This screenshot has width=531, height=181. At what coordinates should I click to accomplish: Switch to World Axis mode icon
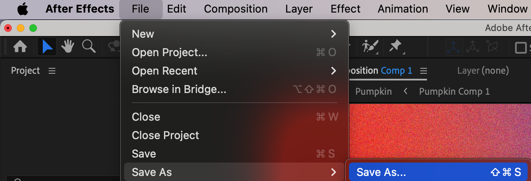click(x=473, y=47)
